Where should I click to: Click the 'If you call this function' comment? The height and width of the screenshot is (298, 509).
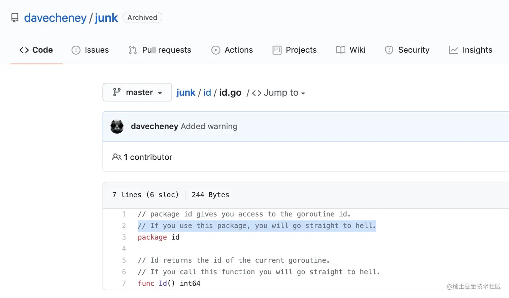pos(259,272)
